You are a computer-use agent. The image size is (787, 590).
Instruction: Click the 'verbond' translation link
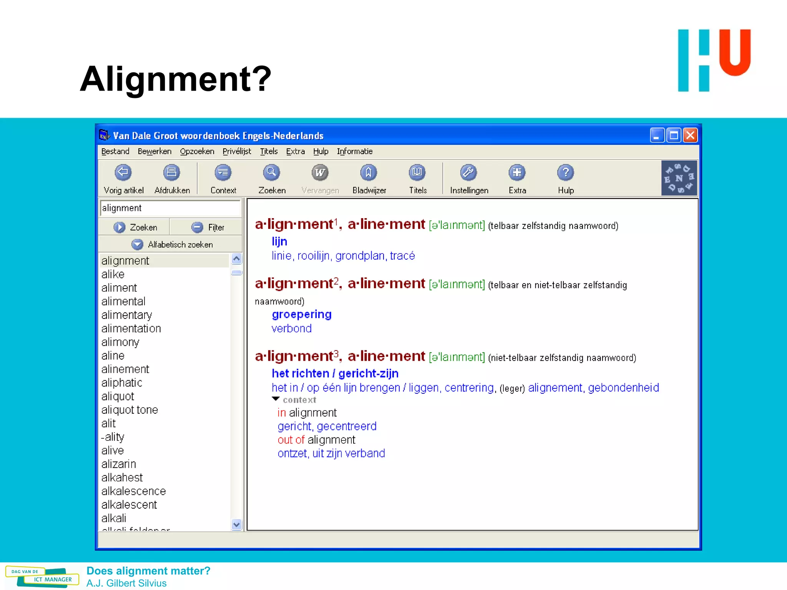[x=291, y=329]
